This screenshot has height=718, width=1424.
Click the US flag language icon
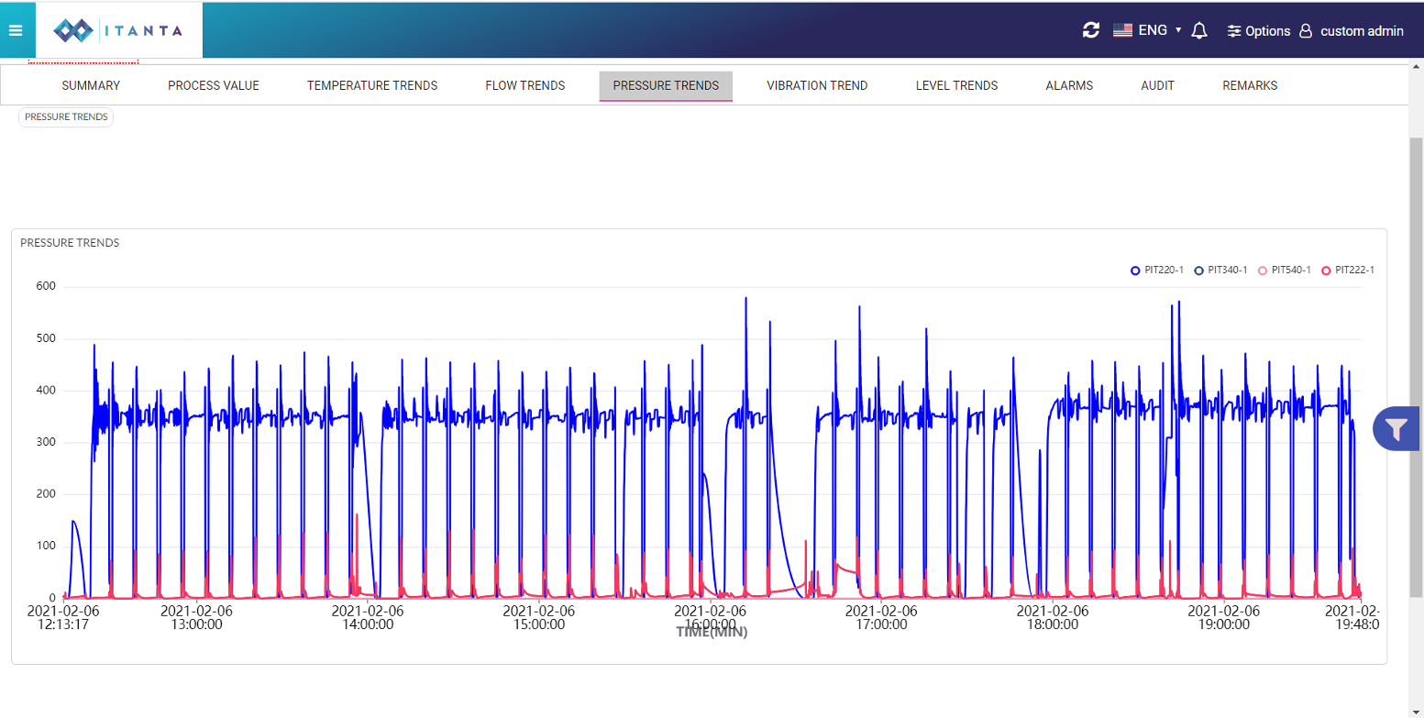click(x=1122, y=30)
